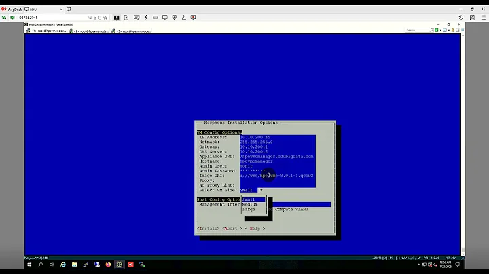Image resolution: width=489 pixels, height=274 pixels.
Task: Click the Compute VLAN? label
Action: coord(291,210)
